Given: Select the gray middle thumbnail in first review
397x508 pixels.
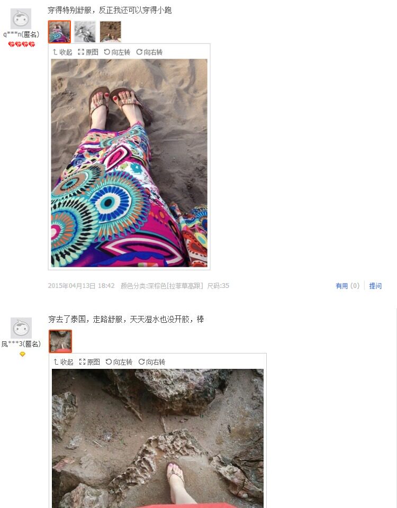Looking at the screenshot, I should click(x=85, y=32).
